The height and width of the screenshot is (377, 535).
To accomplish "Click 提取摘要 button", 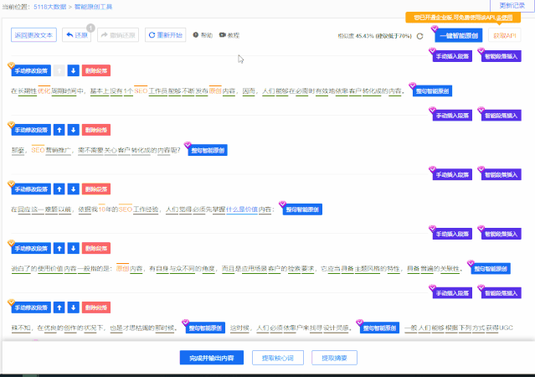I will (x=334, y=358).
